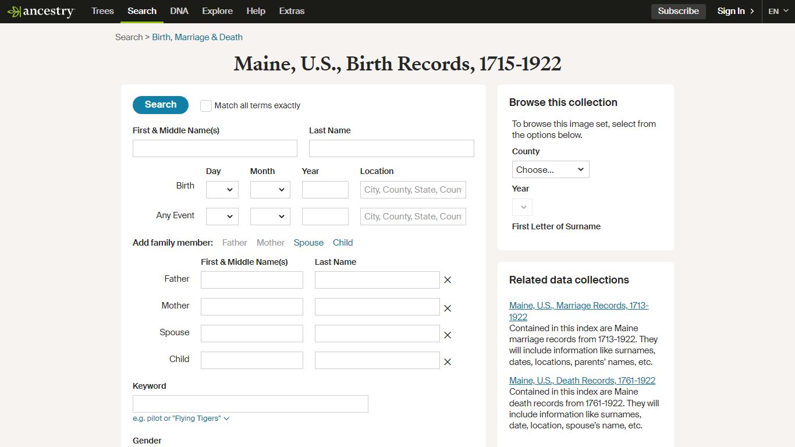Open the County Choose dropdown
795x447 pixels.
coord(551,169)
